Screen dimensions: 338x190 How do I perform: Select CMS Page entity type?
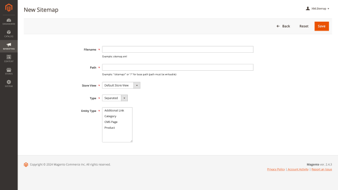117,122
